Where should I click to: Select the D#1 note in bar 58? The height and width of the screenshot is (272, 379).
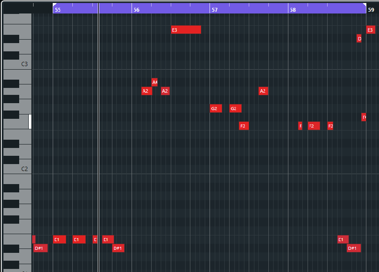pos(354,248)
